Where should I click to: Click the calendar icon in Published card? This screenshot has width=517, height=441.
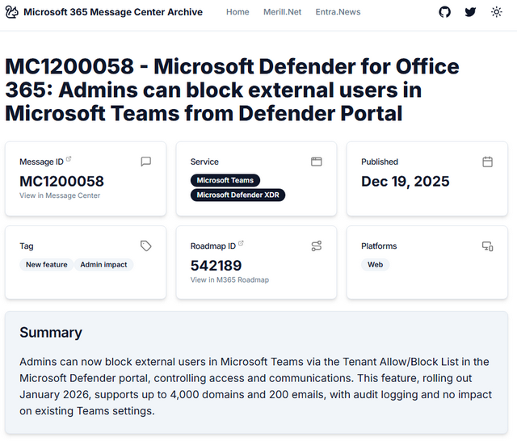tap(487, 162)
